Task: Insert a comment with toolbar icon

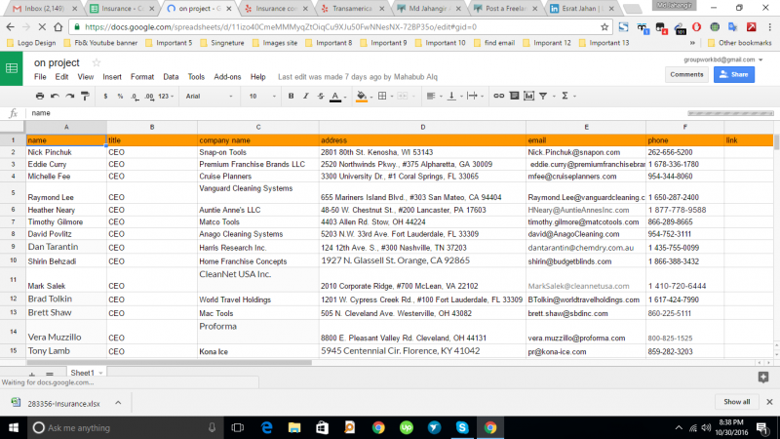Action: point(514,96)
